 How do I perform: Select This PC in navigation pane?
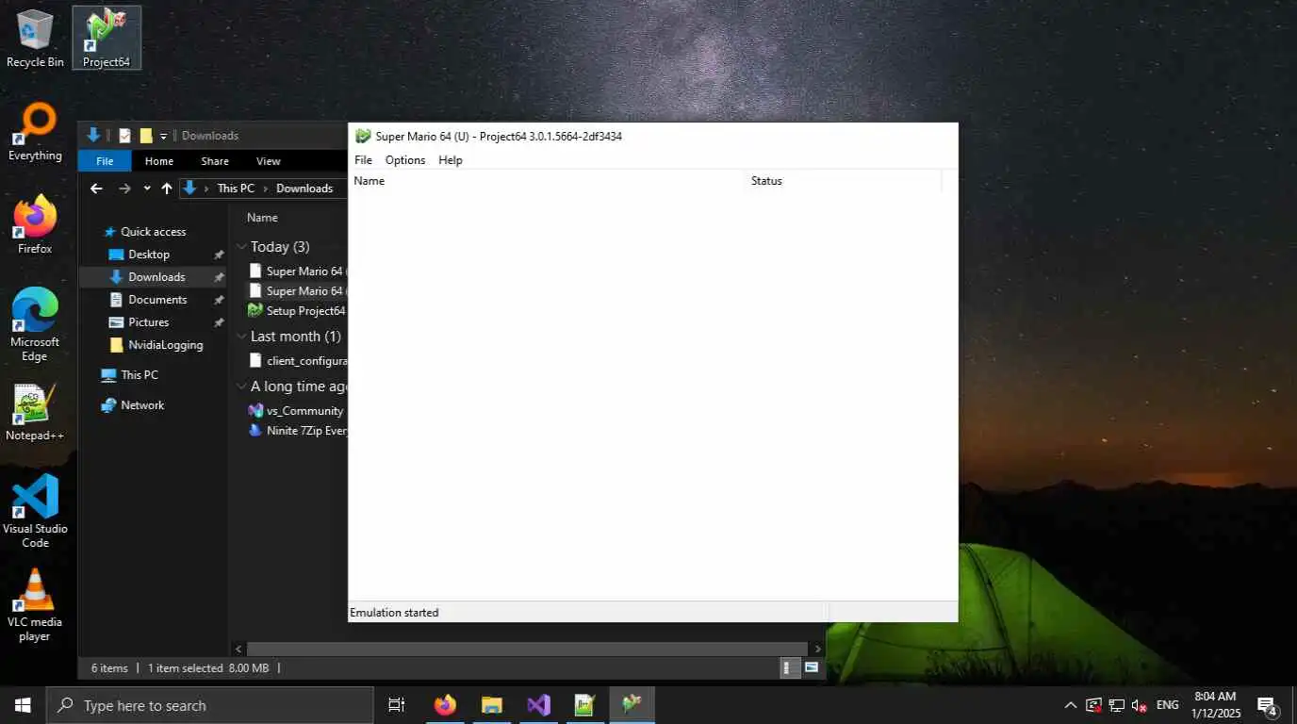130,375
